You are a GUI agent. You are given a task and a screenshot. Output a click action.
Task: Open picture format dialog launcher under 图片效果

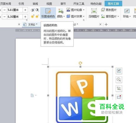point(84,20)
